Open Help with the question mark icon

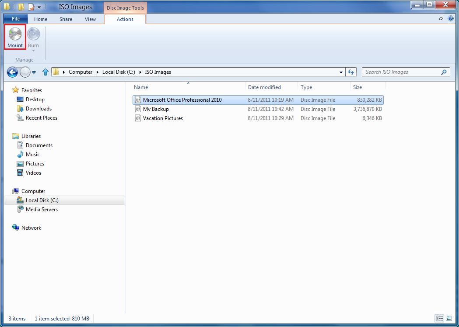[451, 18]
